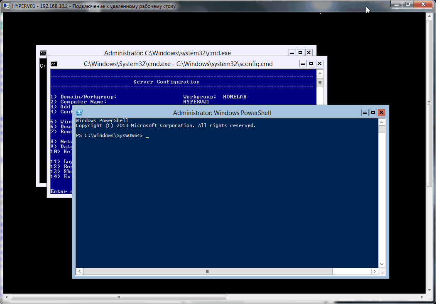
Task: Close the sconfig.cmd console window
Action: click(319, 64)
